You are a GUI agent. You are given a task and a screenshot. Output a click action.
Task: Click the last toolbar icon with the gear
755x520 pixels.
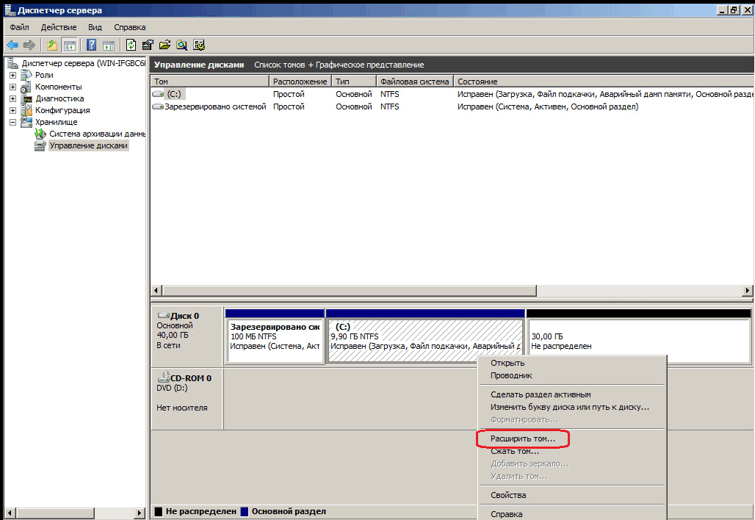point(199,46)
